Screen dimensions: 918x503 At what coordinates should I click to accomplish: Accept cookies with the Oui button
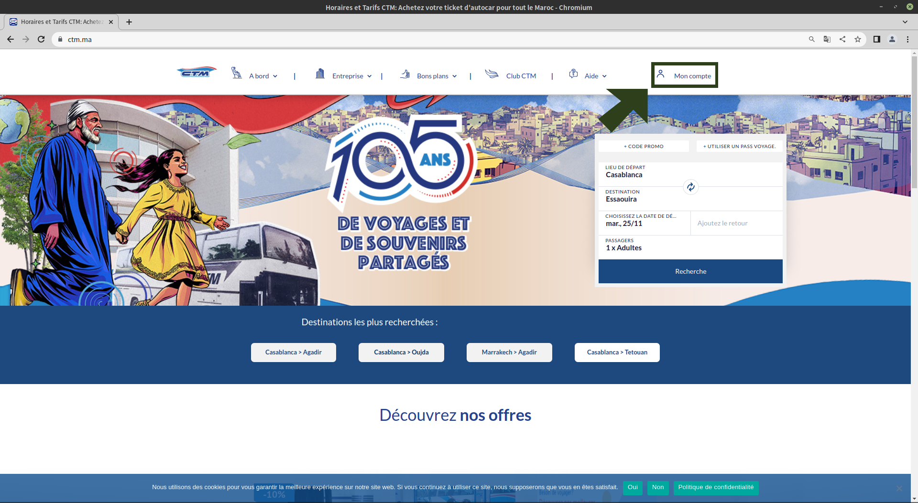click(x=632, y=487)
